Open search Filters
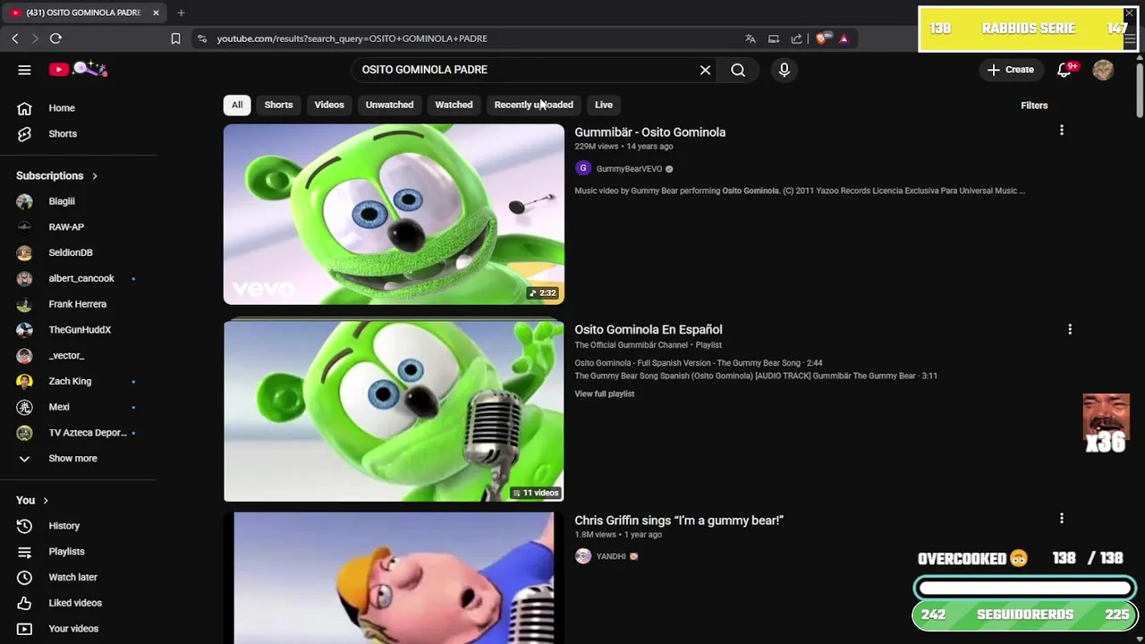Viewport: 1145px width, 644px height. tap(1034, 106)
